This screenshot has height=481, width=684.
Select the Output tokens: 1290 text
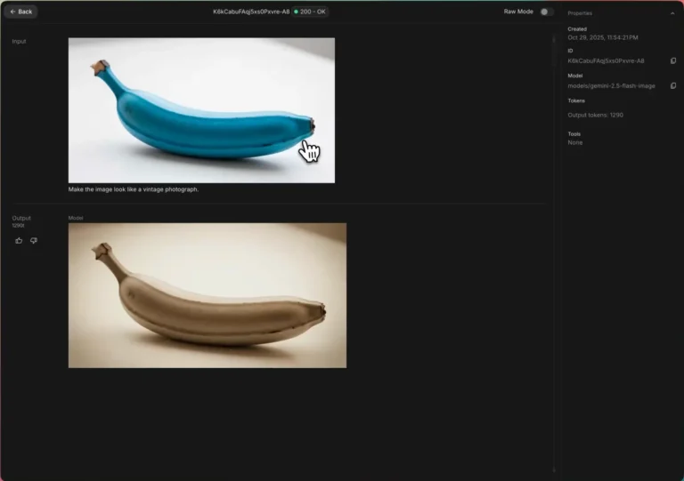(596, 115)
